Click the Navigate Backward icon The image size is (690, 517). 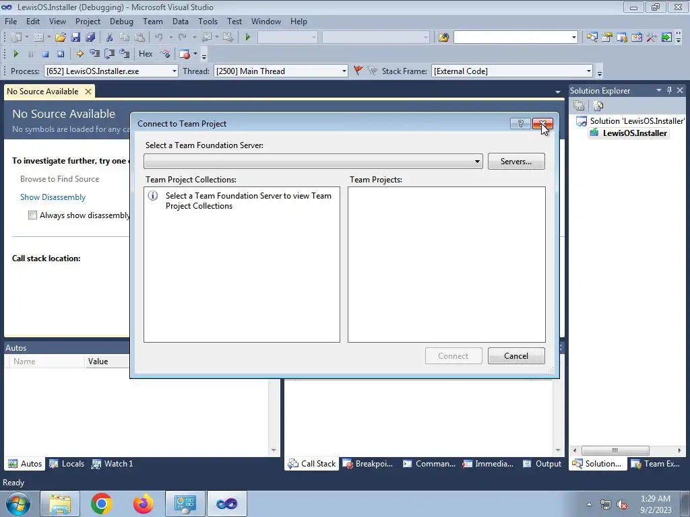point(206,38)
